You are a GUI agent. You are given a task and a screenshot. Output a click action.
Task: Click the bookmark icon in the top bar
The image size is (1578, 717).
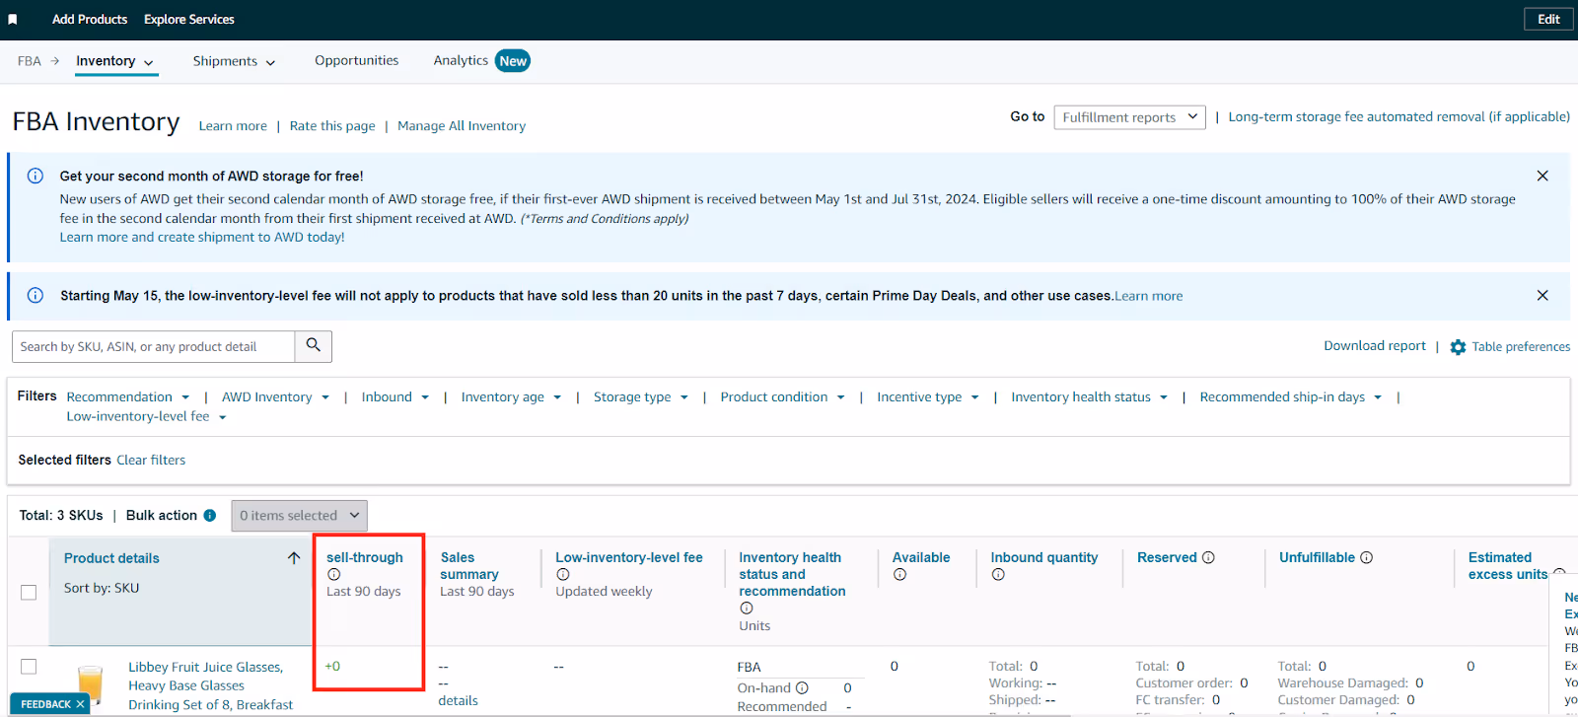pyautogui.click(x=13, y=20)
